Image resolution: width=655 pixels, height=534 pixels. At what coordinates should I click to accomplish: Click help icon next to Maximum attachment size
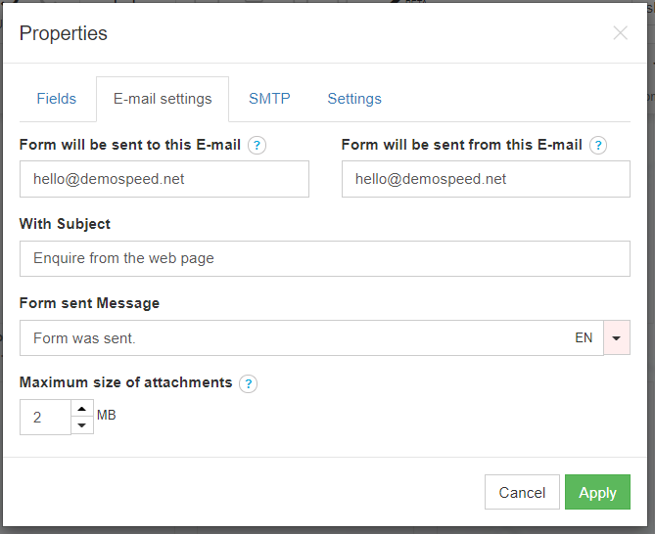point(249,383)
